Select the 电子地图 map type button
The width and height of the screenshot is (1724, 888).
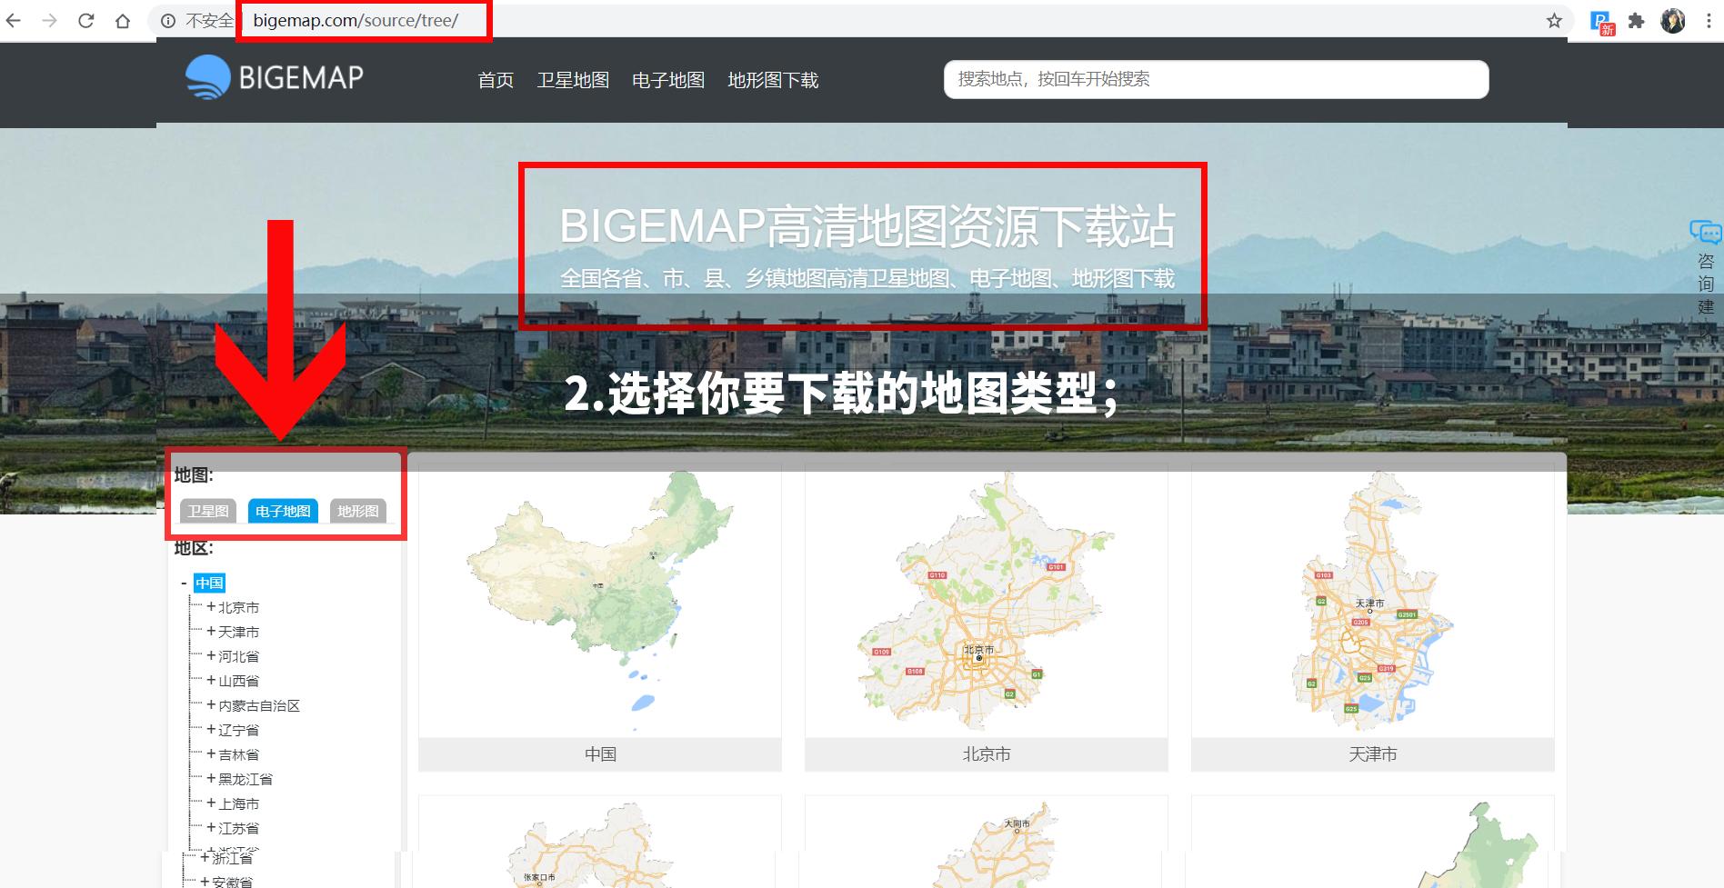click(x=282, y=511)
